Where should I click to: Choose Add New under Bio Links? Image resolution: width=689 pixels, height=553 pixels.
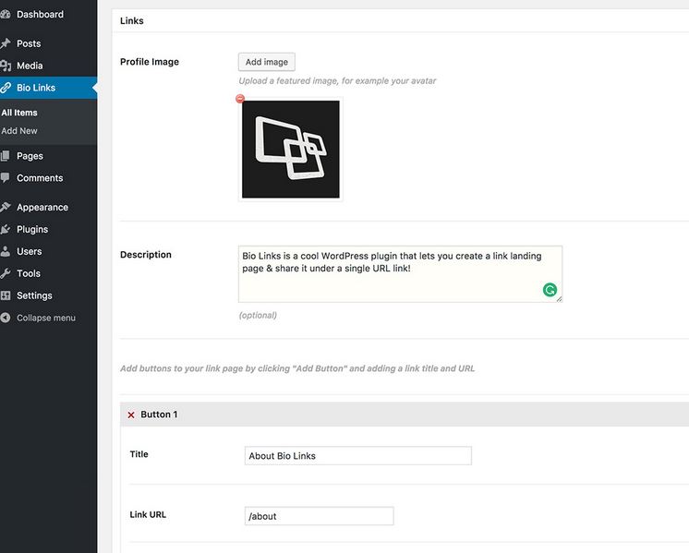(19, 131)
